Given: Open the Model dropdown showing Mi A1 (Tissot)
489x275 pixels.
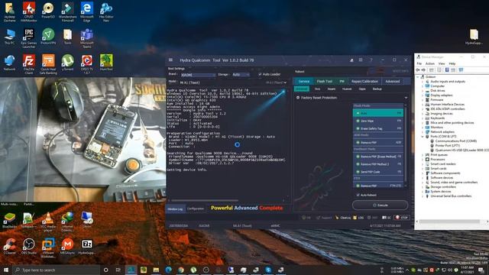Looking at the screenshot, I should pos(233,82).
